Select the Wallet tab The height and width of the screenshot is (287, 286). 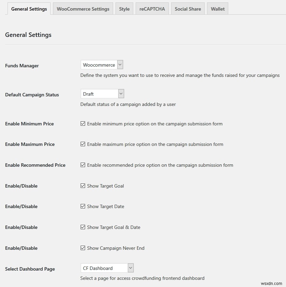pyautogui.click(x=218, y=9)
